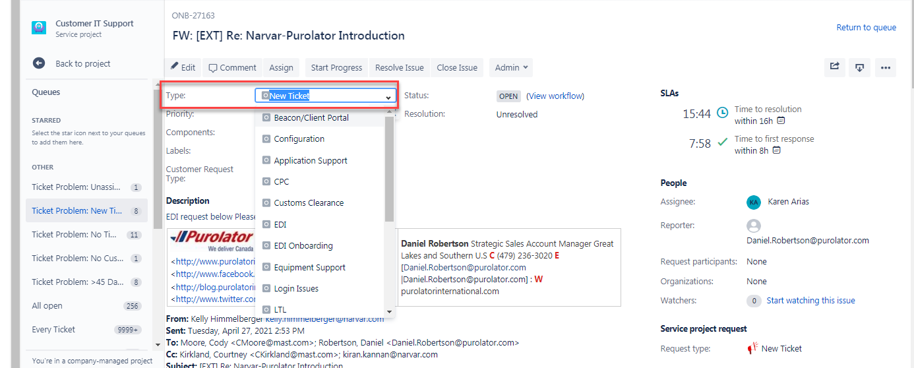The height and width of the screenshot is (368, 914).
Task: Click the New Ticket request type icon
Action: [x=752, y=348]
